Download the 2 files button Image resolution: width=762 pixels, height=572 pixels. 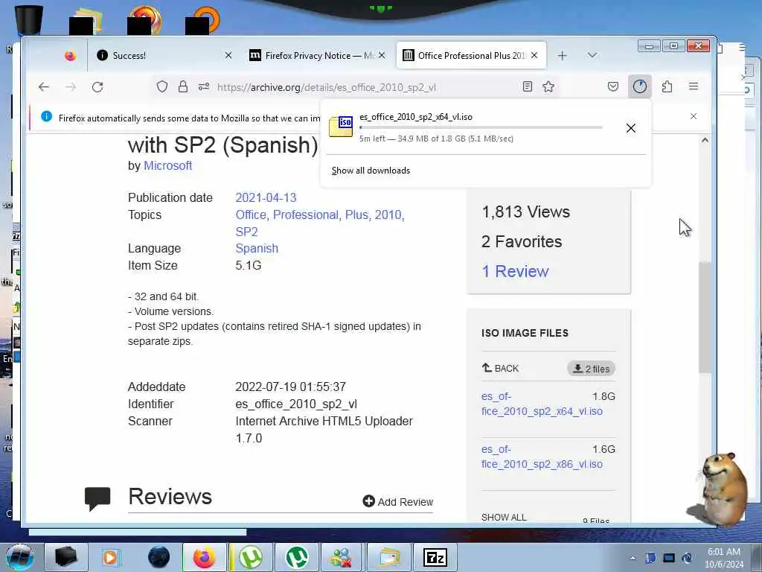591,369
